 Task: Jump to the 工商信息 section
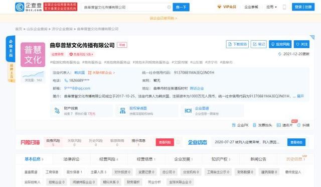pyautogui.click(x=52, y=172)
